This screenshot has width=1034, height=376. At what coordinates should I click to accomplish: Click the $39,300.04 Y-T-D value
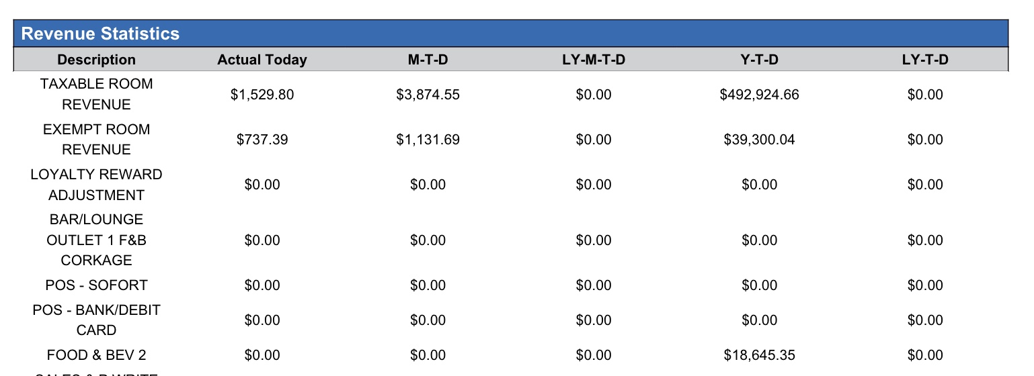click(759, 140)
